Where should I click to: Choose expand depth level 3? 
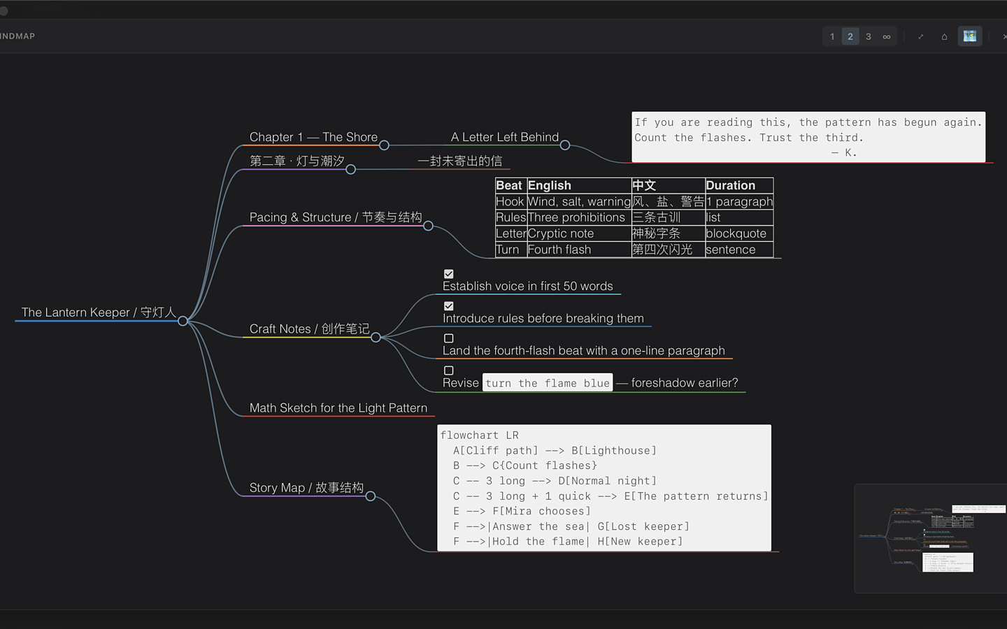869,36
